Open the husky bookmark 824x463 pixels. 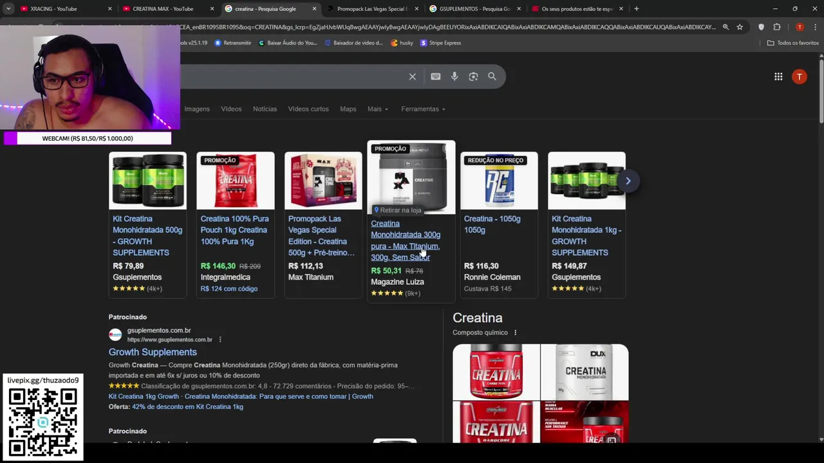402,42
